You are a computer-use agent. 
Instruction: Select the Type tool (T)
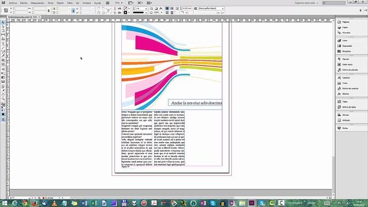(3, 44)
